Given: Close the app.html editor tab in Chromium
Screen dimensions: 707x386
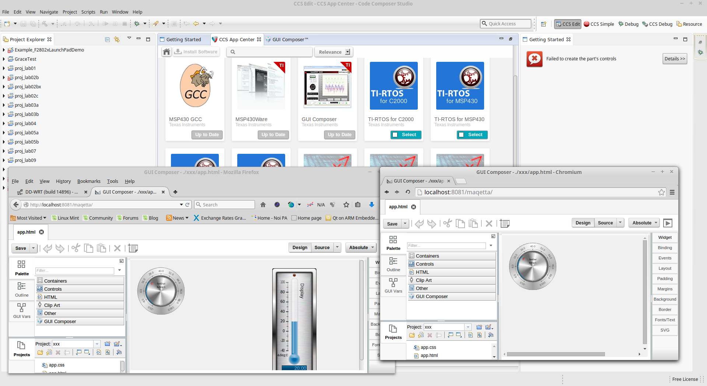Looking at the screenshot, I should (x=413, y=207).
